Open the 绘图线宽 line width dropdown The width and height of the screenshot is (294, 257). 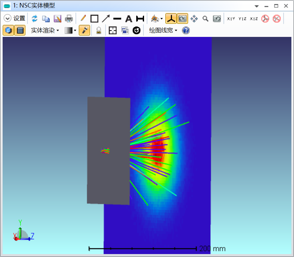pyautogui.click(x=163, y=31)
